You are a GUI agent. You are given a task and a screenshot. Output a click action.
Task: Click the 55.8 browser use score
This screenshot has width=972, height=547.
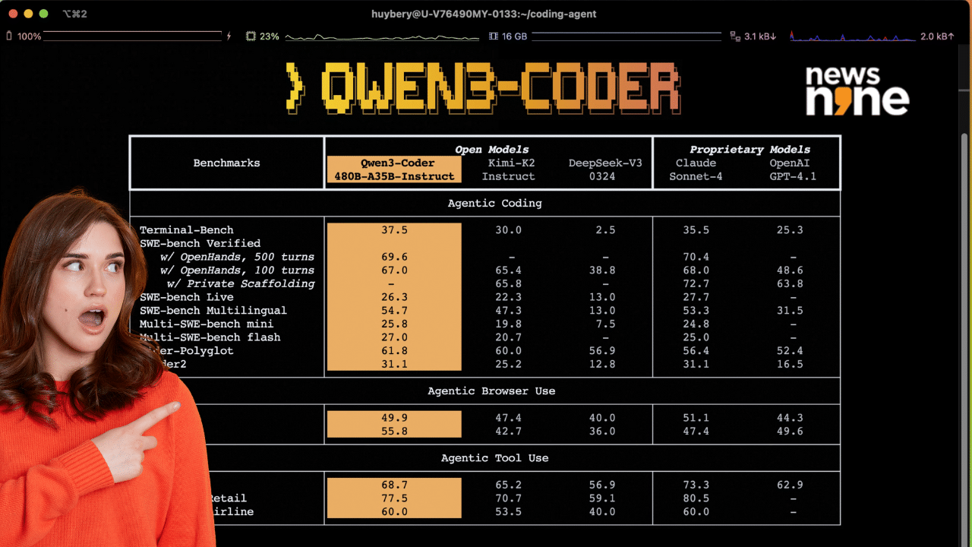point(394,431)
